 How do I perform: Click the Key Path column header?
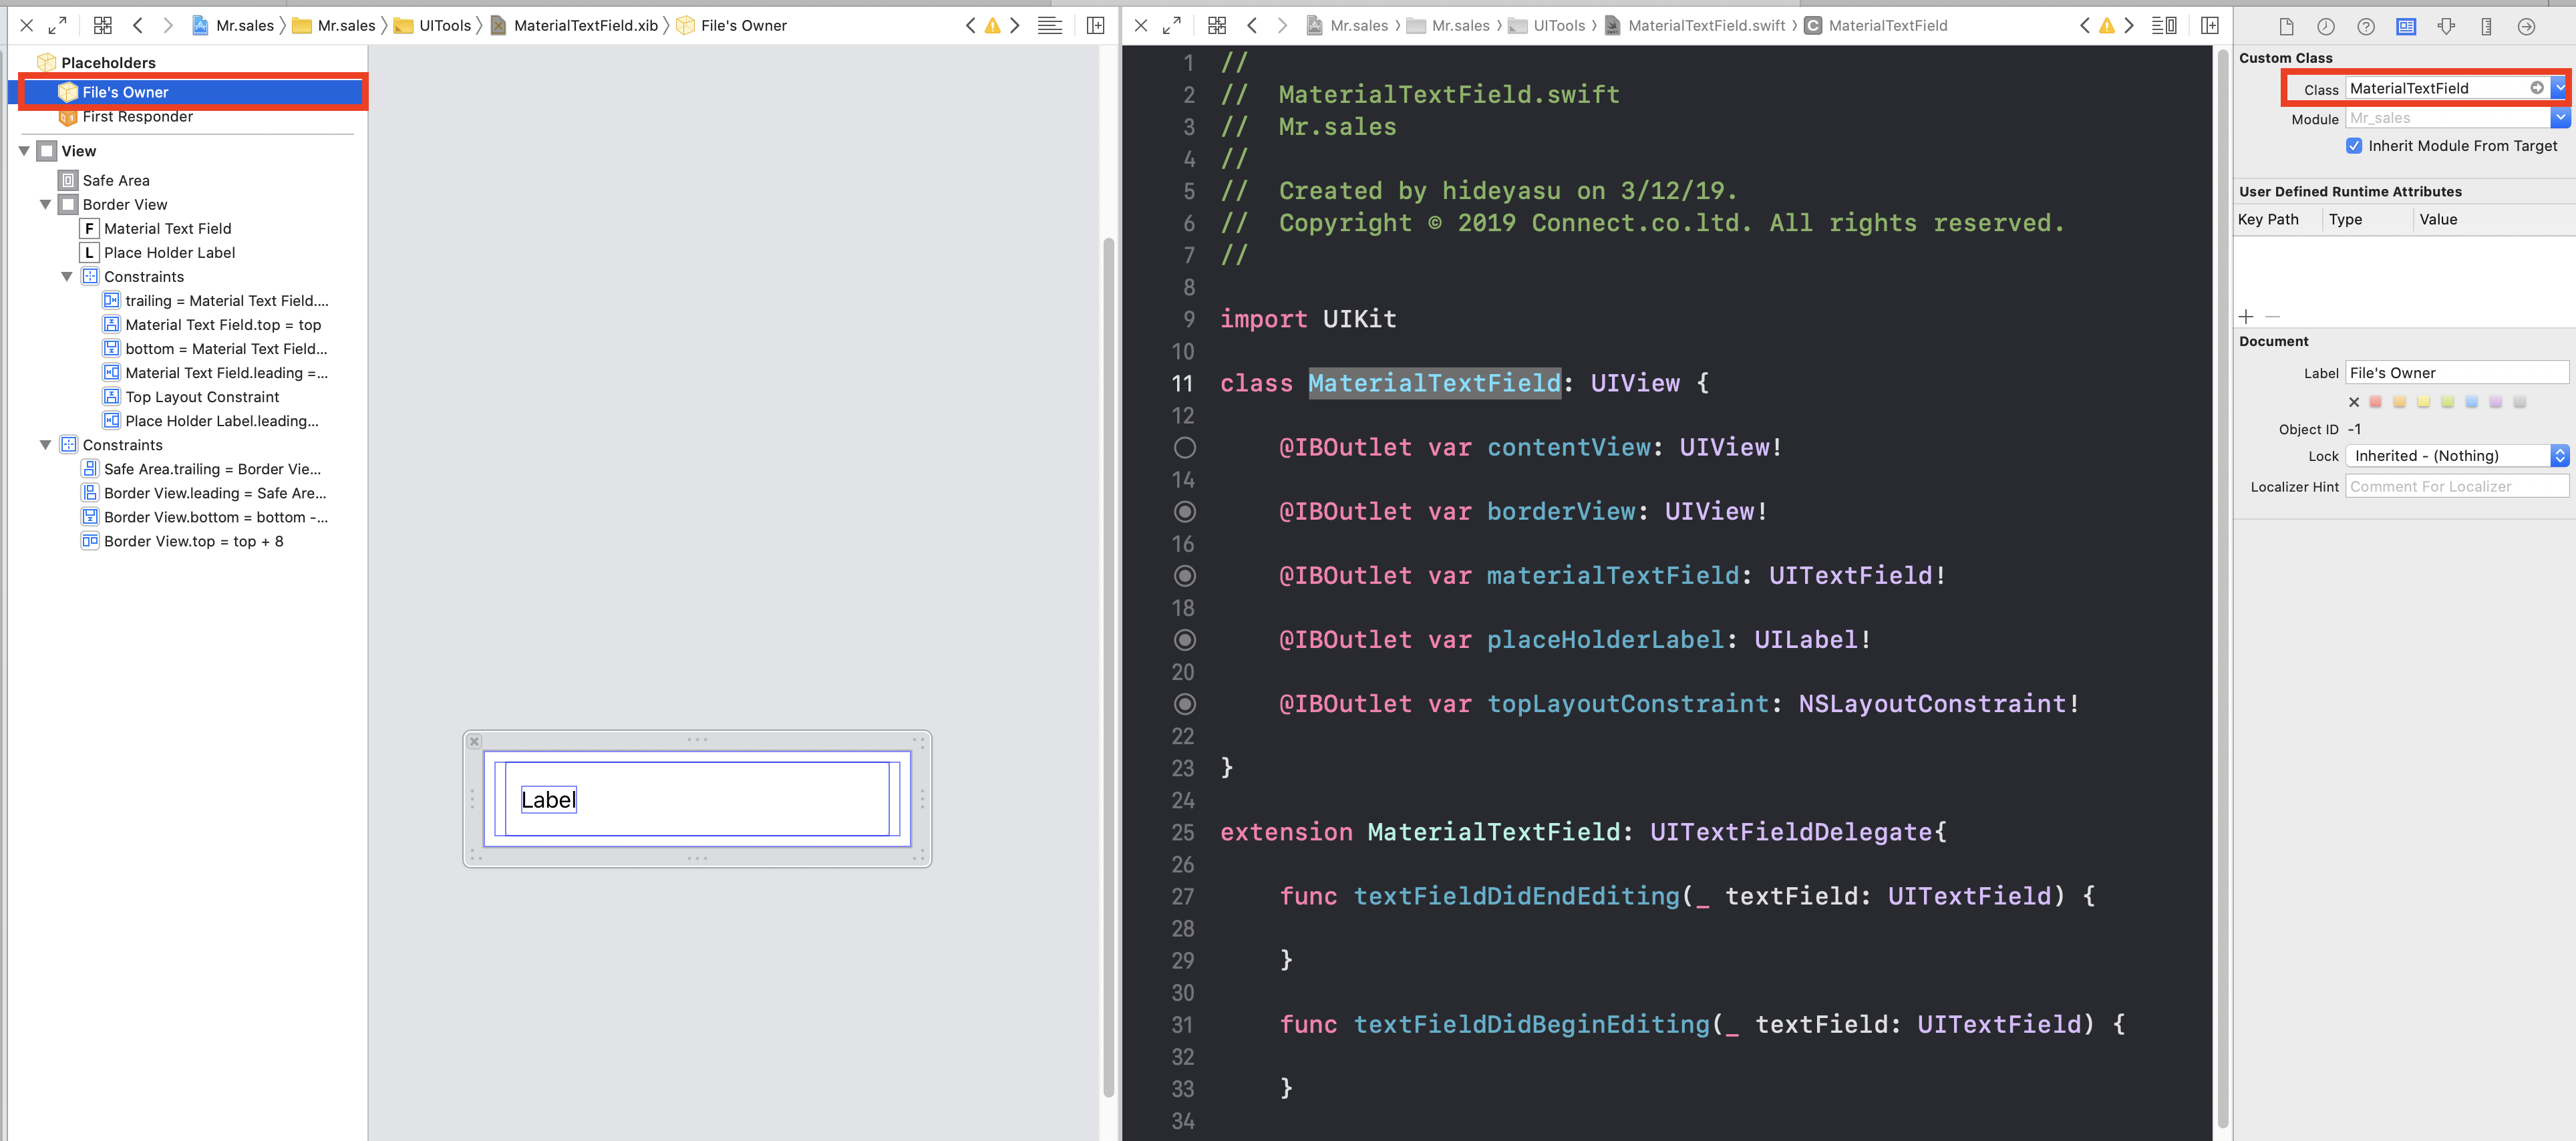[2268, 220]
